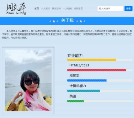134x118 pixels.
Task: Open the 个人相册 navigation link
Action: (67, 8)
